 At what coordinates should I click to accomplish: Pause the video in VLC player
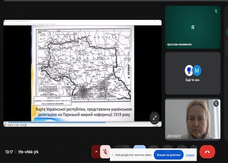tap(5, 125)
